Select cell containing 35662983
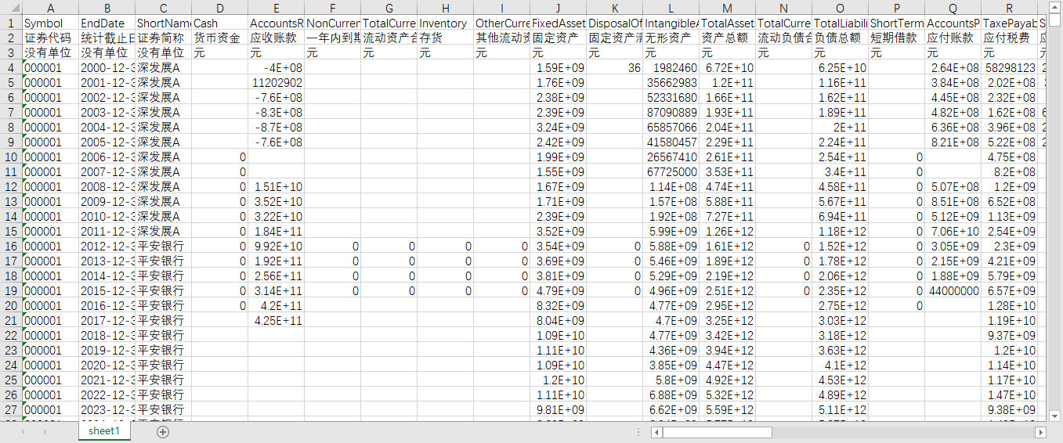The width and height of the screenshot is (1063, 443). 671,83
